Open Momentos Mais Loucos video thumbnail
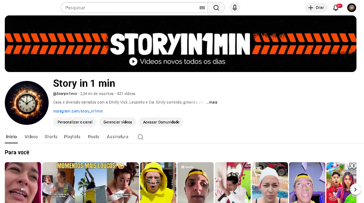Viewport: 364px width, 203px height. tap(90, 182)
